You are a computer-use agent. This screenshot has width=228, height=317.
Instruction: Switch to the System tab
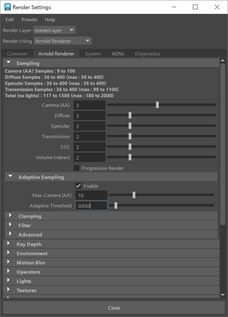coord(93,54)
